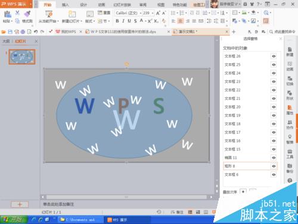
Task: Click the Save floppy icon
Action: (10, 32)
